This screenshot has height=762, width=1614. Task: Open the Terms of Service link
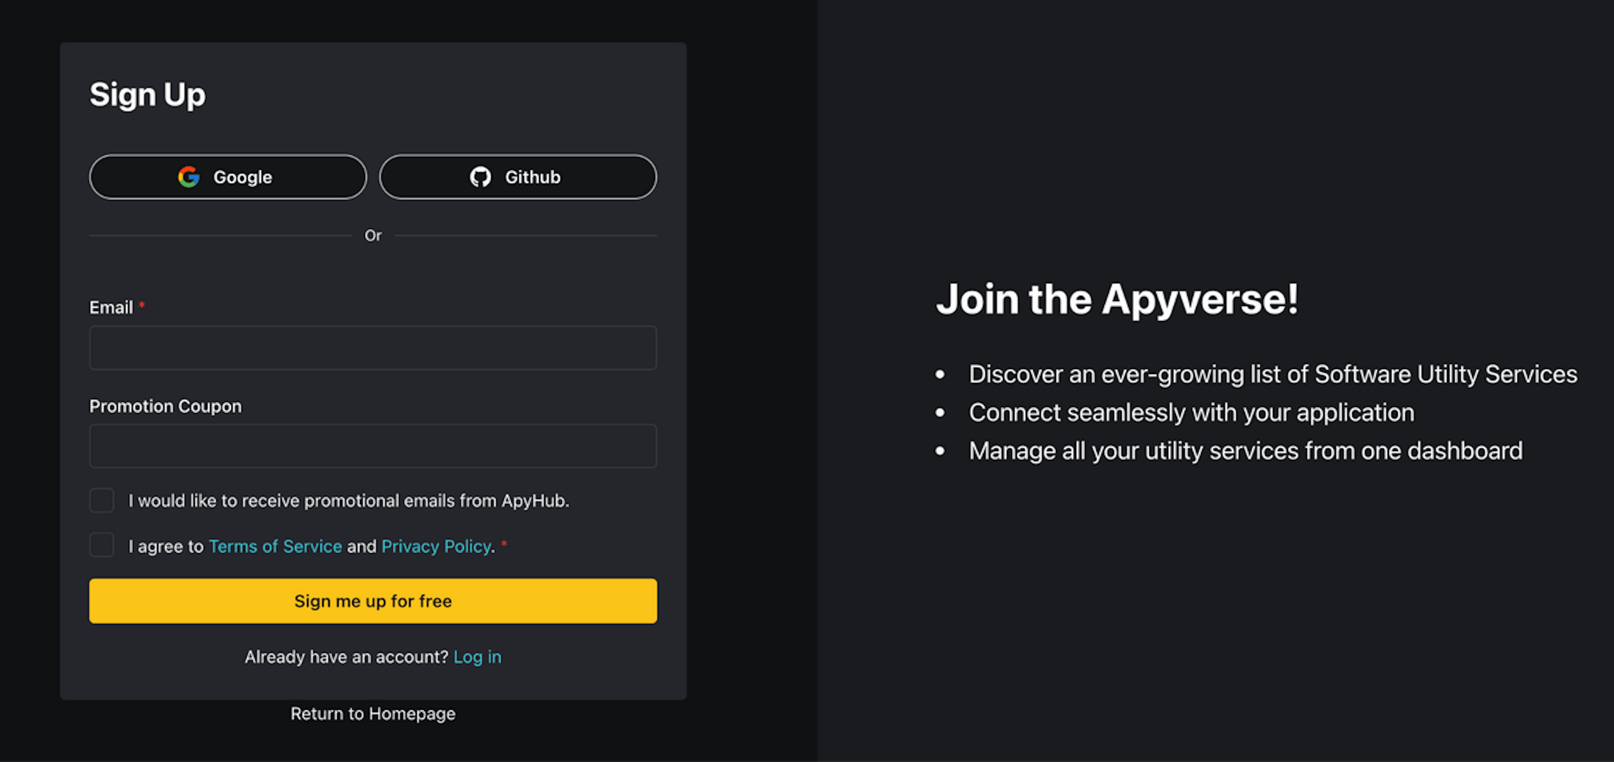point(275,546)
